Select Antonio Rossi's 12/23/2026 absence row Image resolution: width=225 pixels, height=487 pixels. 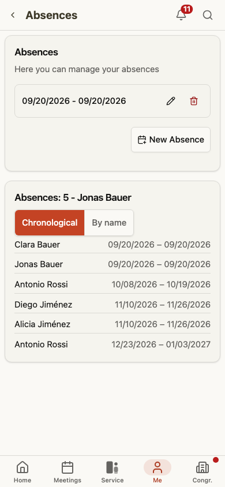pyautogui.click(x=112, y=344)
